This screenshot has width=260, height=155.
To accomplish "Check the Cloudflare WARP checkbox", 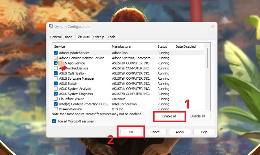I will click(x=56, y=99).
